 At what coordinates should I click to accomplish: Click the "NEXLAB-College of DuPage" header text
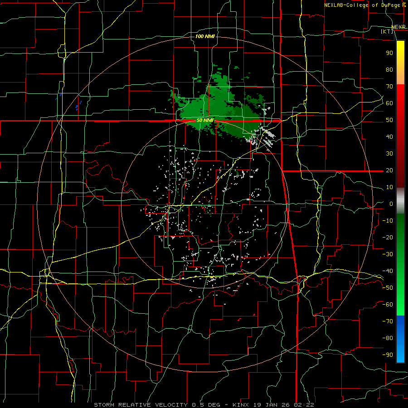(x=363, y=5)
